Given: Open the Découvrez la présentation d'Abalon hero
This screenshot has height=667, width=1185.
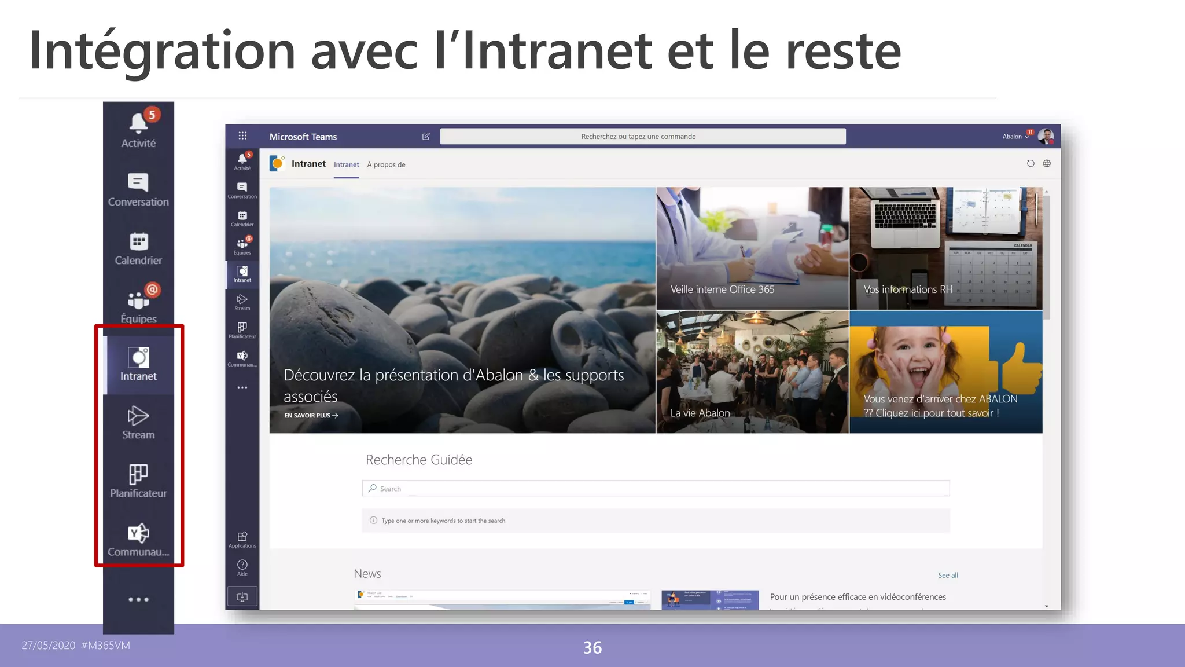Looking at the screenshot, I should tap(462, 310).
